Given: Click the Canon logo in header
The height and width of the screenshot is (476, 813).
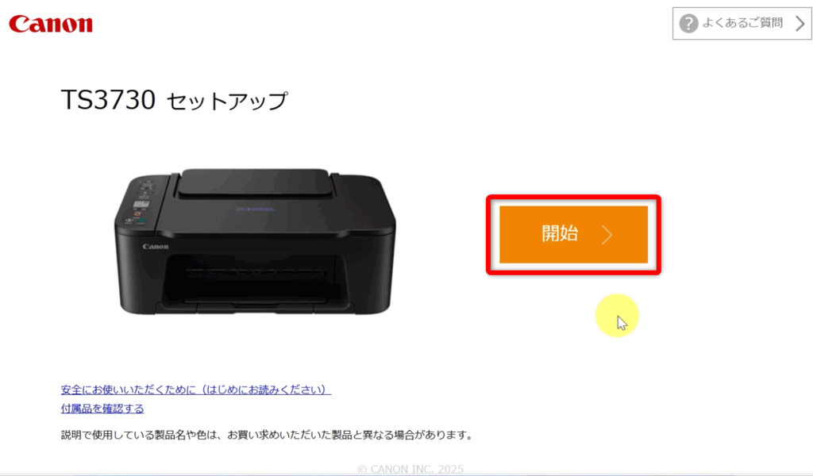Looking at the screenshot, I should point(51,24).
